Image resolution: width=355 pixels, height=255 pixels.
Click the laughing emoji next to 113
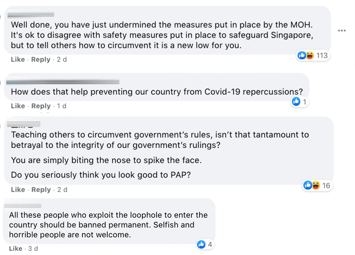[x=309, y=55]
